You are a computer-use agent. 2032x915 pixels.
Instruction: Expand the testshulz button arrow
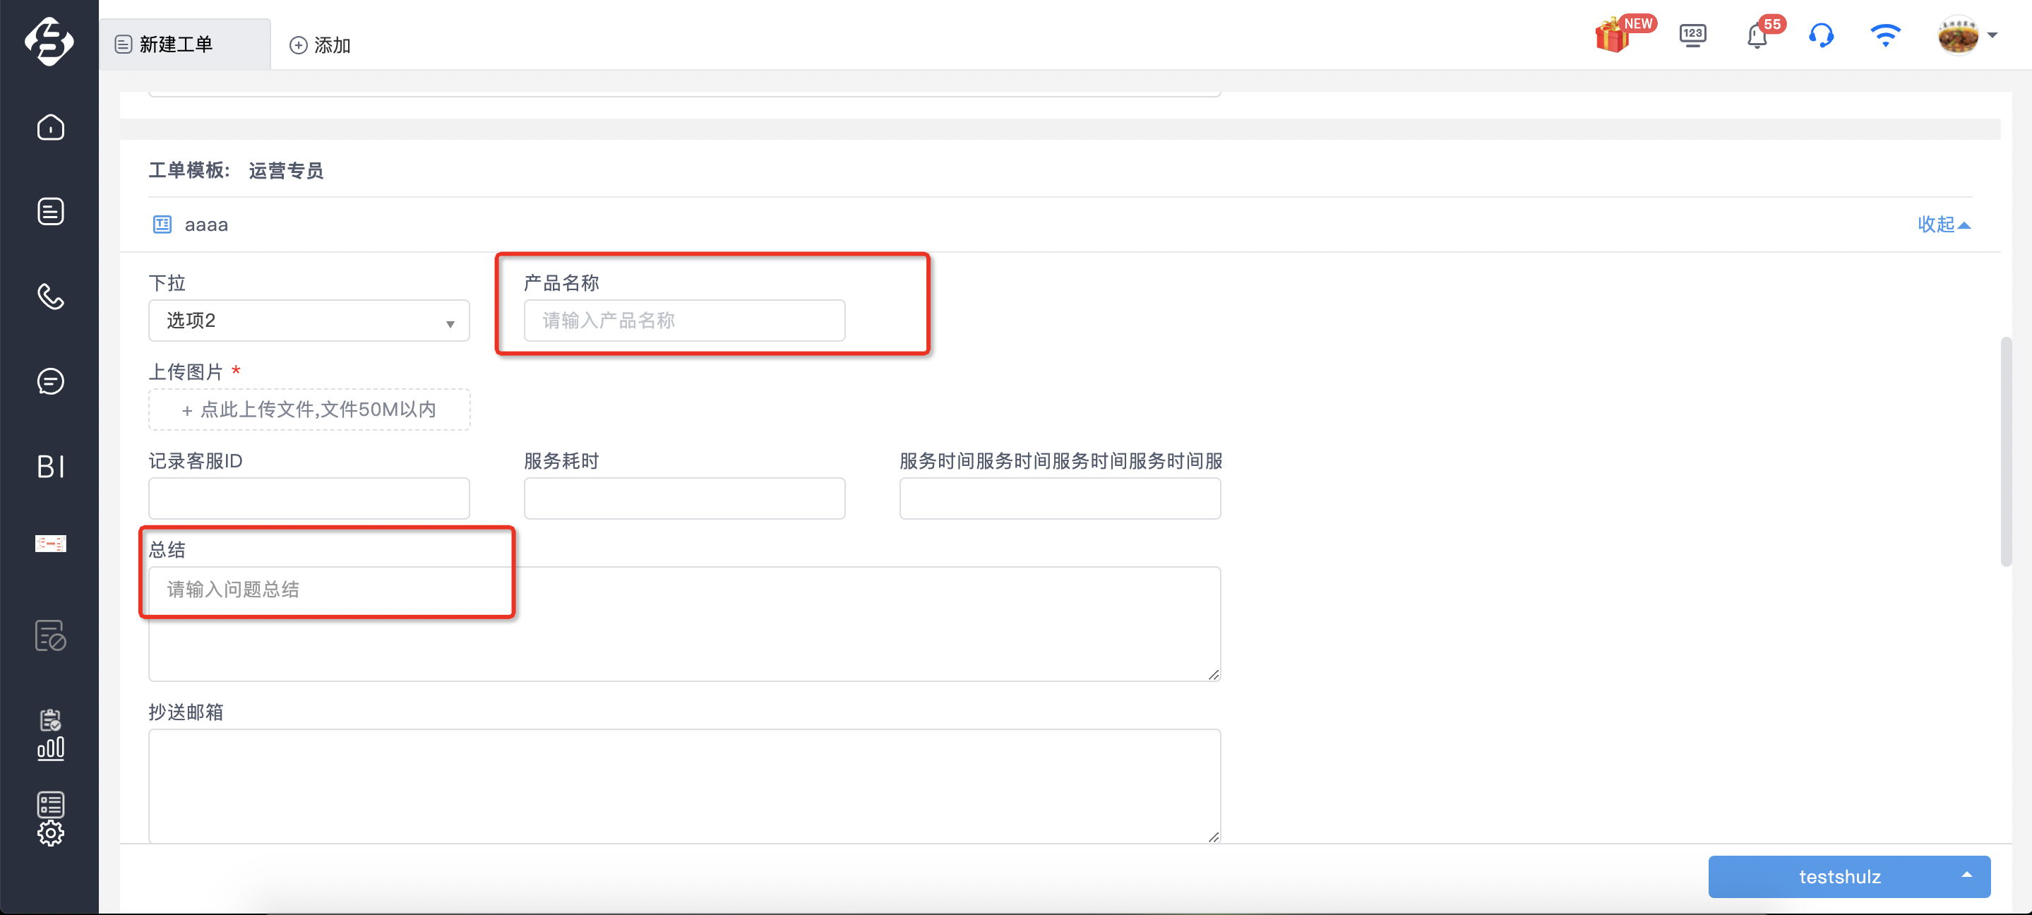1967,875
